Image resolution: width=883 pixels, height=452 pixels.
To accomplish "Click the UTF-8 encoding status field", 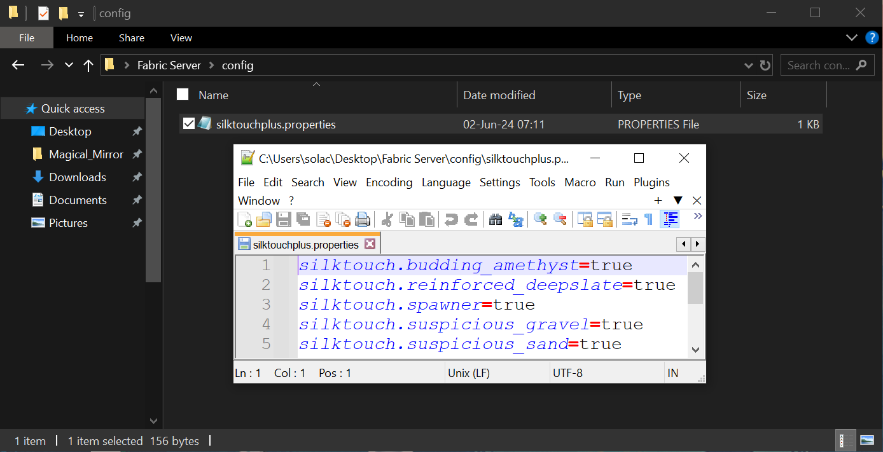I will 606,373.
